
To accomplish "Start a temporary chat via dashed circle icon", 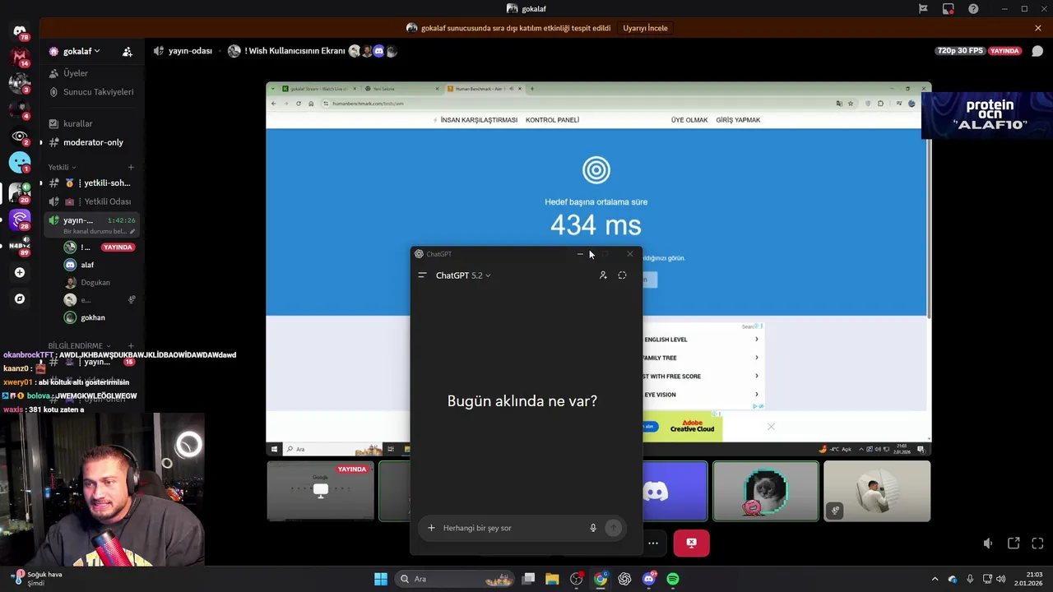I will pos(622,275).
